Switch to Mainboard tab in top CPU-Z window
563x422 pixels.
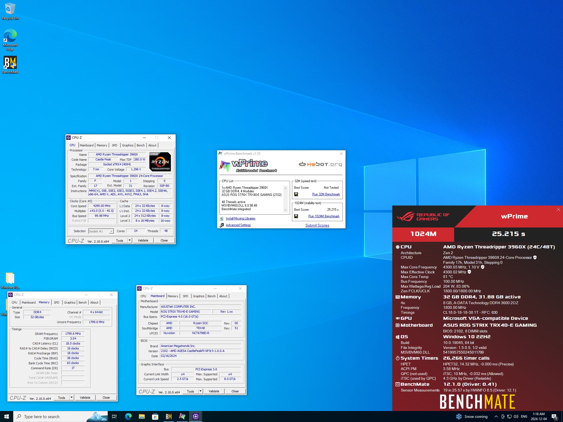(x=87, y=145)
